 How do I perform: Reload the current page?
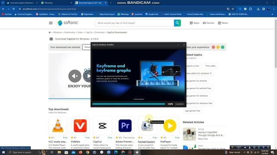(x=13, y=9)
